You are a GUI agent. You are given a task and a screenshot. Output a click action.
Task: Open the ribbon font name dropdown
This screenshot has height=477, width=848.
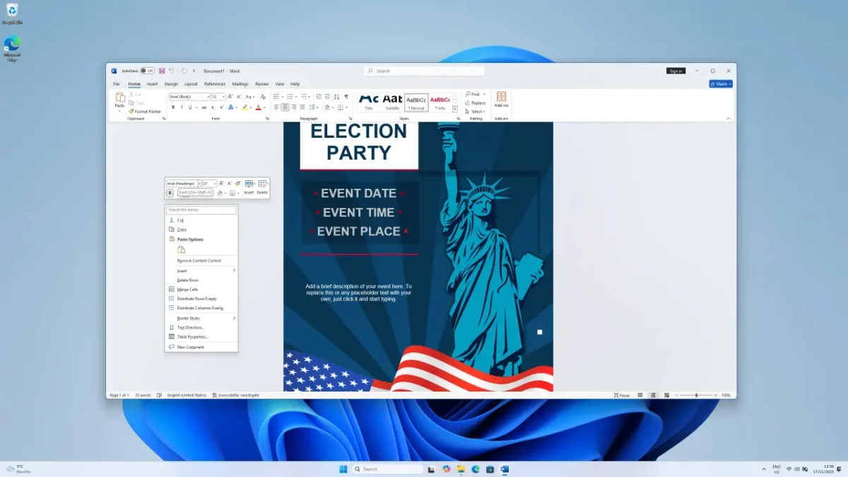coord(208,96)
